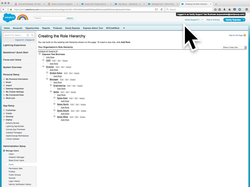Click the Pocket icon in toolbar
Screen dimensions: 250x187
click(x=234, y=10)
